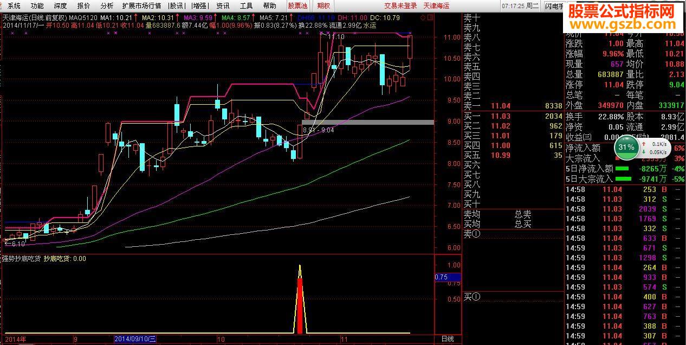The height and width of the screenshot is (345, 686).
Task: Open the 工具 menu
Action: (x=246, y=6)
